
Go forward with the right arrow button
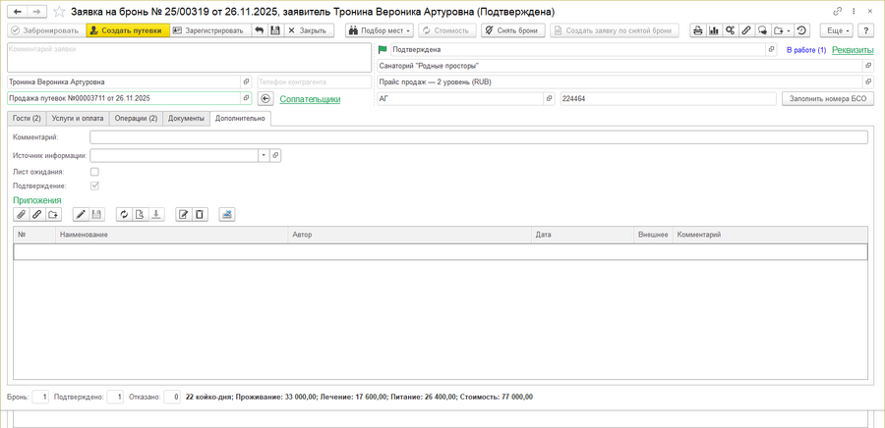click(x=35, y=11)
